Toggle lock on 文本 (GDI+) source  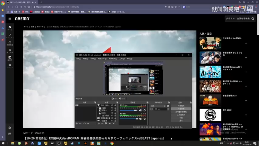[115, 105]
